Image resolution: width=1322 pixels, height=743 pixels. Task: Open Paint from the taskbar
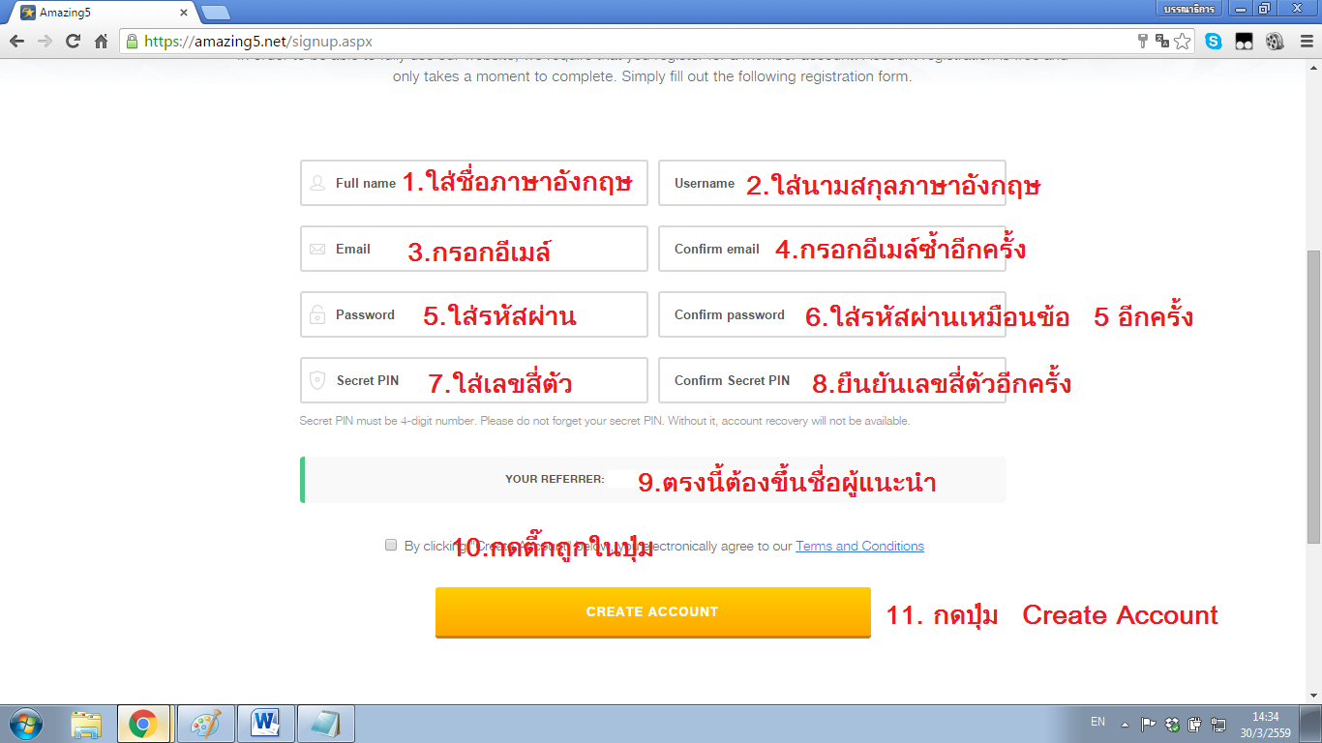point(205,724)
